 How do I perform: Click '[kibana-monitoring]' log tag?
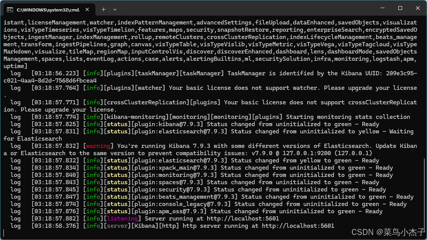click(x=136, y=117)
